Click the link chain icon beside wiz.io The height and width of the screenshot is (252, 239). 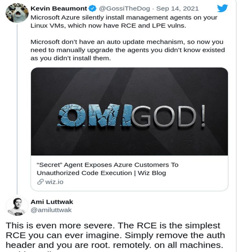click(40, 182)
